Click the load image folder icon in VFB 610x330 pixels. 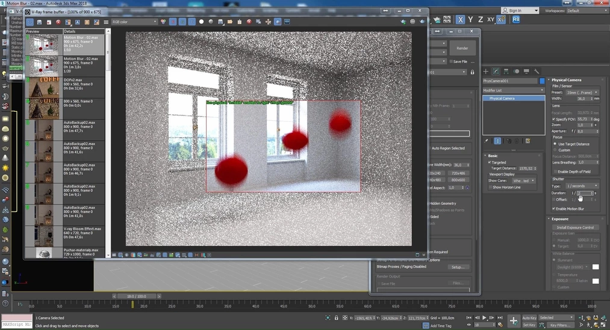230,22
